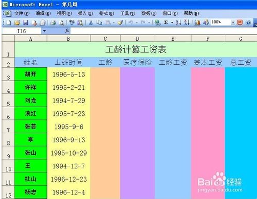Cut selection with scissors icon
The height and width of the screenshot is (199, 257).
click(91, 22)
